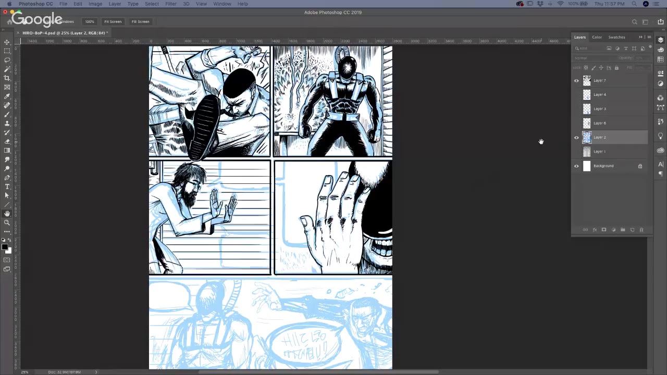Select the Type tool
This screenshot has width=667, height=375.
point(7,186)
